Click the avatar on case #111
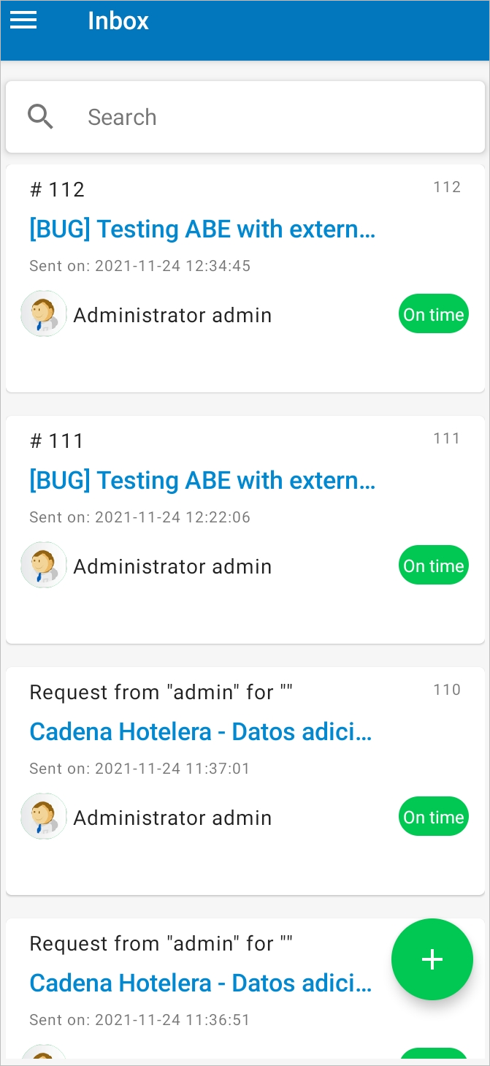The image size is (490, 1066). (x=44, y=566)
